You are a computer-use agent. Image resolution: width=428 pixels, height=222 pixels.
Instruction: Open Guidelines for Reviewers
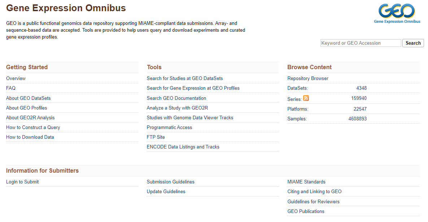pyautogui.click(x=313, y=202)
